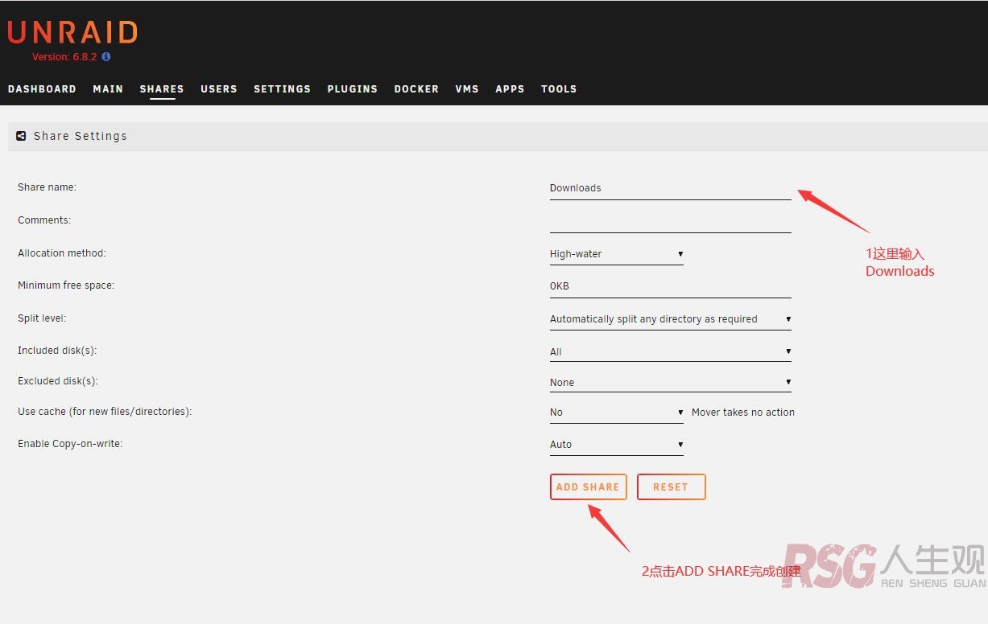Navigate to SETTINGS tab
This screenshot has width=988, height=624.
(x=282, y=89)
